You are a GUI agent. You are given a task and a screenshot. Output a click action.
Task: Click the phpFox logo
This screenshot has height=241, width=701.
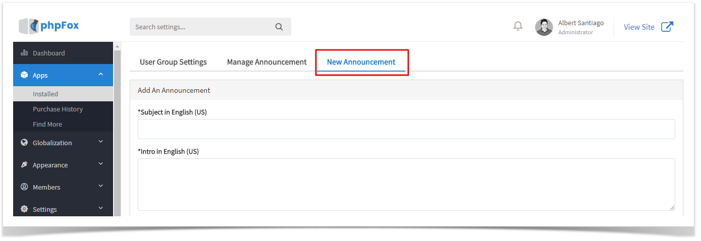pos(48,26)
